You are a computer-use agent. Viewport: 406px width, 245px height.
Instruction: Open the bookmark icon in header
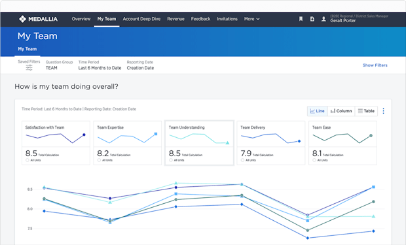(301, 19)
